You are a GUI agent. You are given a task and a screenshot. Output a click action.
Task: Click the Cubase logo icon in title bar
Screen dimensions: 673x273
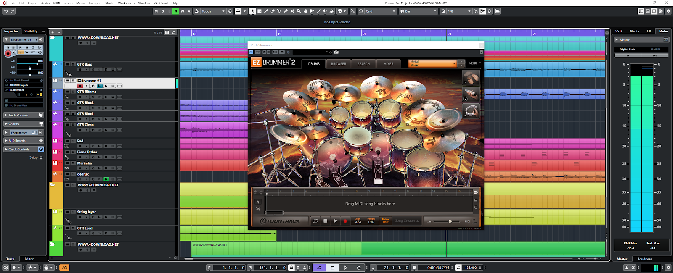coord(4,3)
